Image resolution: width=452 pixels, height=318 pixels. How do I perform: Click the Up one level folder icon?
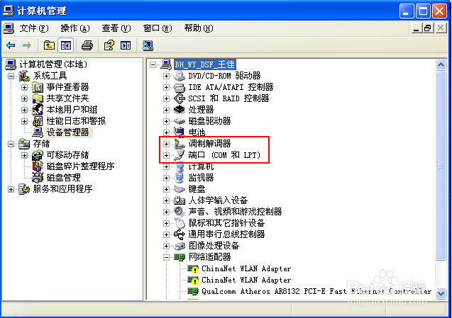tap(49, 45)
